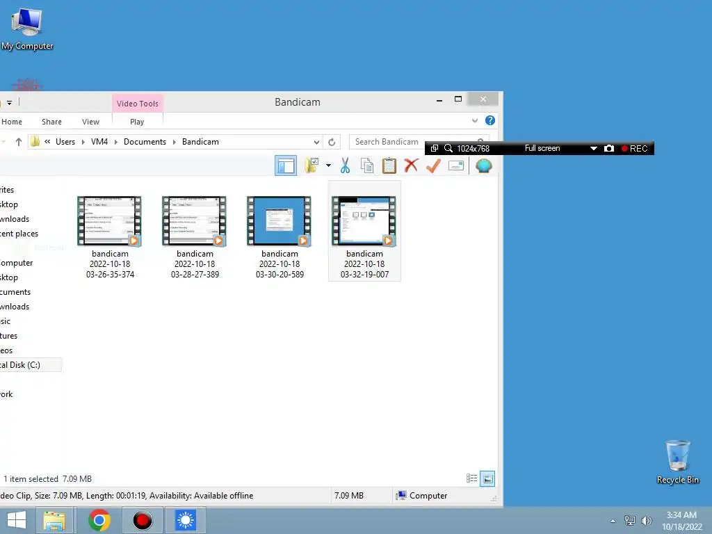Open the Play ribbon tab

click(x=137, y=122)
